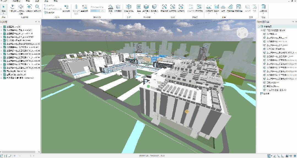Image resolution: width=297 pixels, height=158 pixels.
Task: Click the leftmost icon in bottom-left status bar
Action: coord(1,156)
